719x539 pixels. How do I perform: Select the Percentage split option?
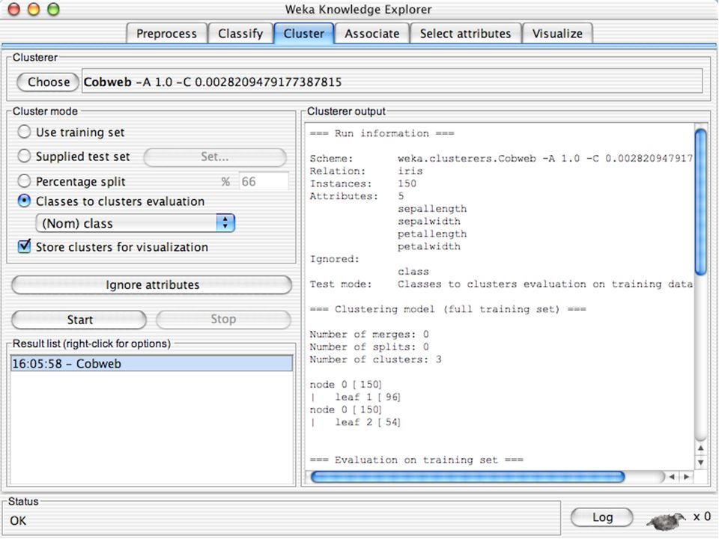click(24, 181)
